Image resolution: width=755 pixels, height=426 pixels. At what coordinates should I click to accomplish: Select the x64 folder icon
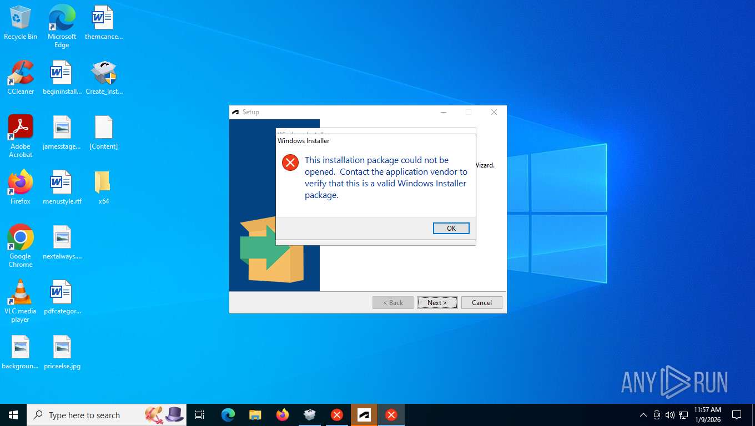pyautogui.click(x=104, y=187)
